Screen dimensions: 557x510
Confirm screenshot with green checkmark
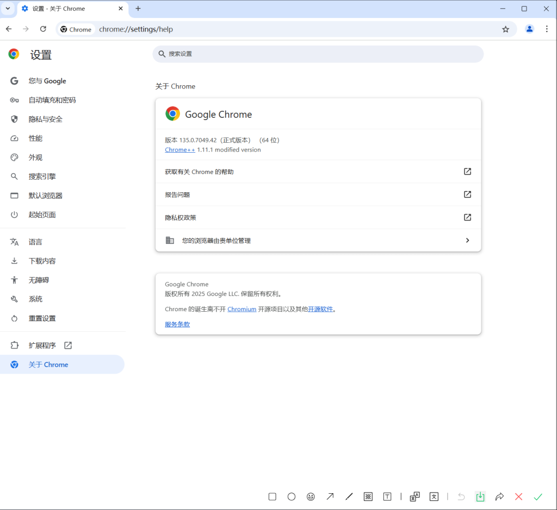click(x=538, y=496)
